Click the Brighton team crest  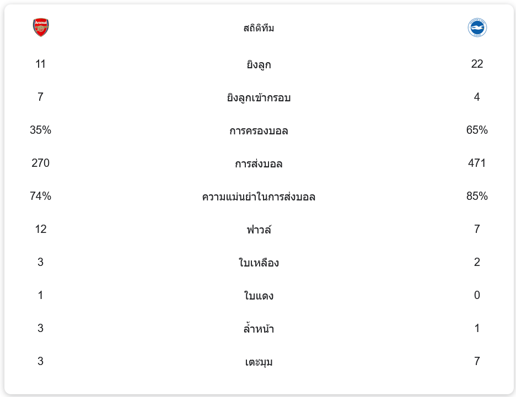[x=477, y=28]
